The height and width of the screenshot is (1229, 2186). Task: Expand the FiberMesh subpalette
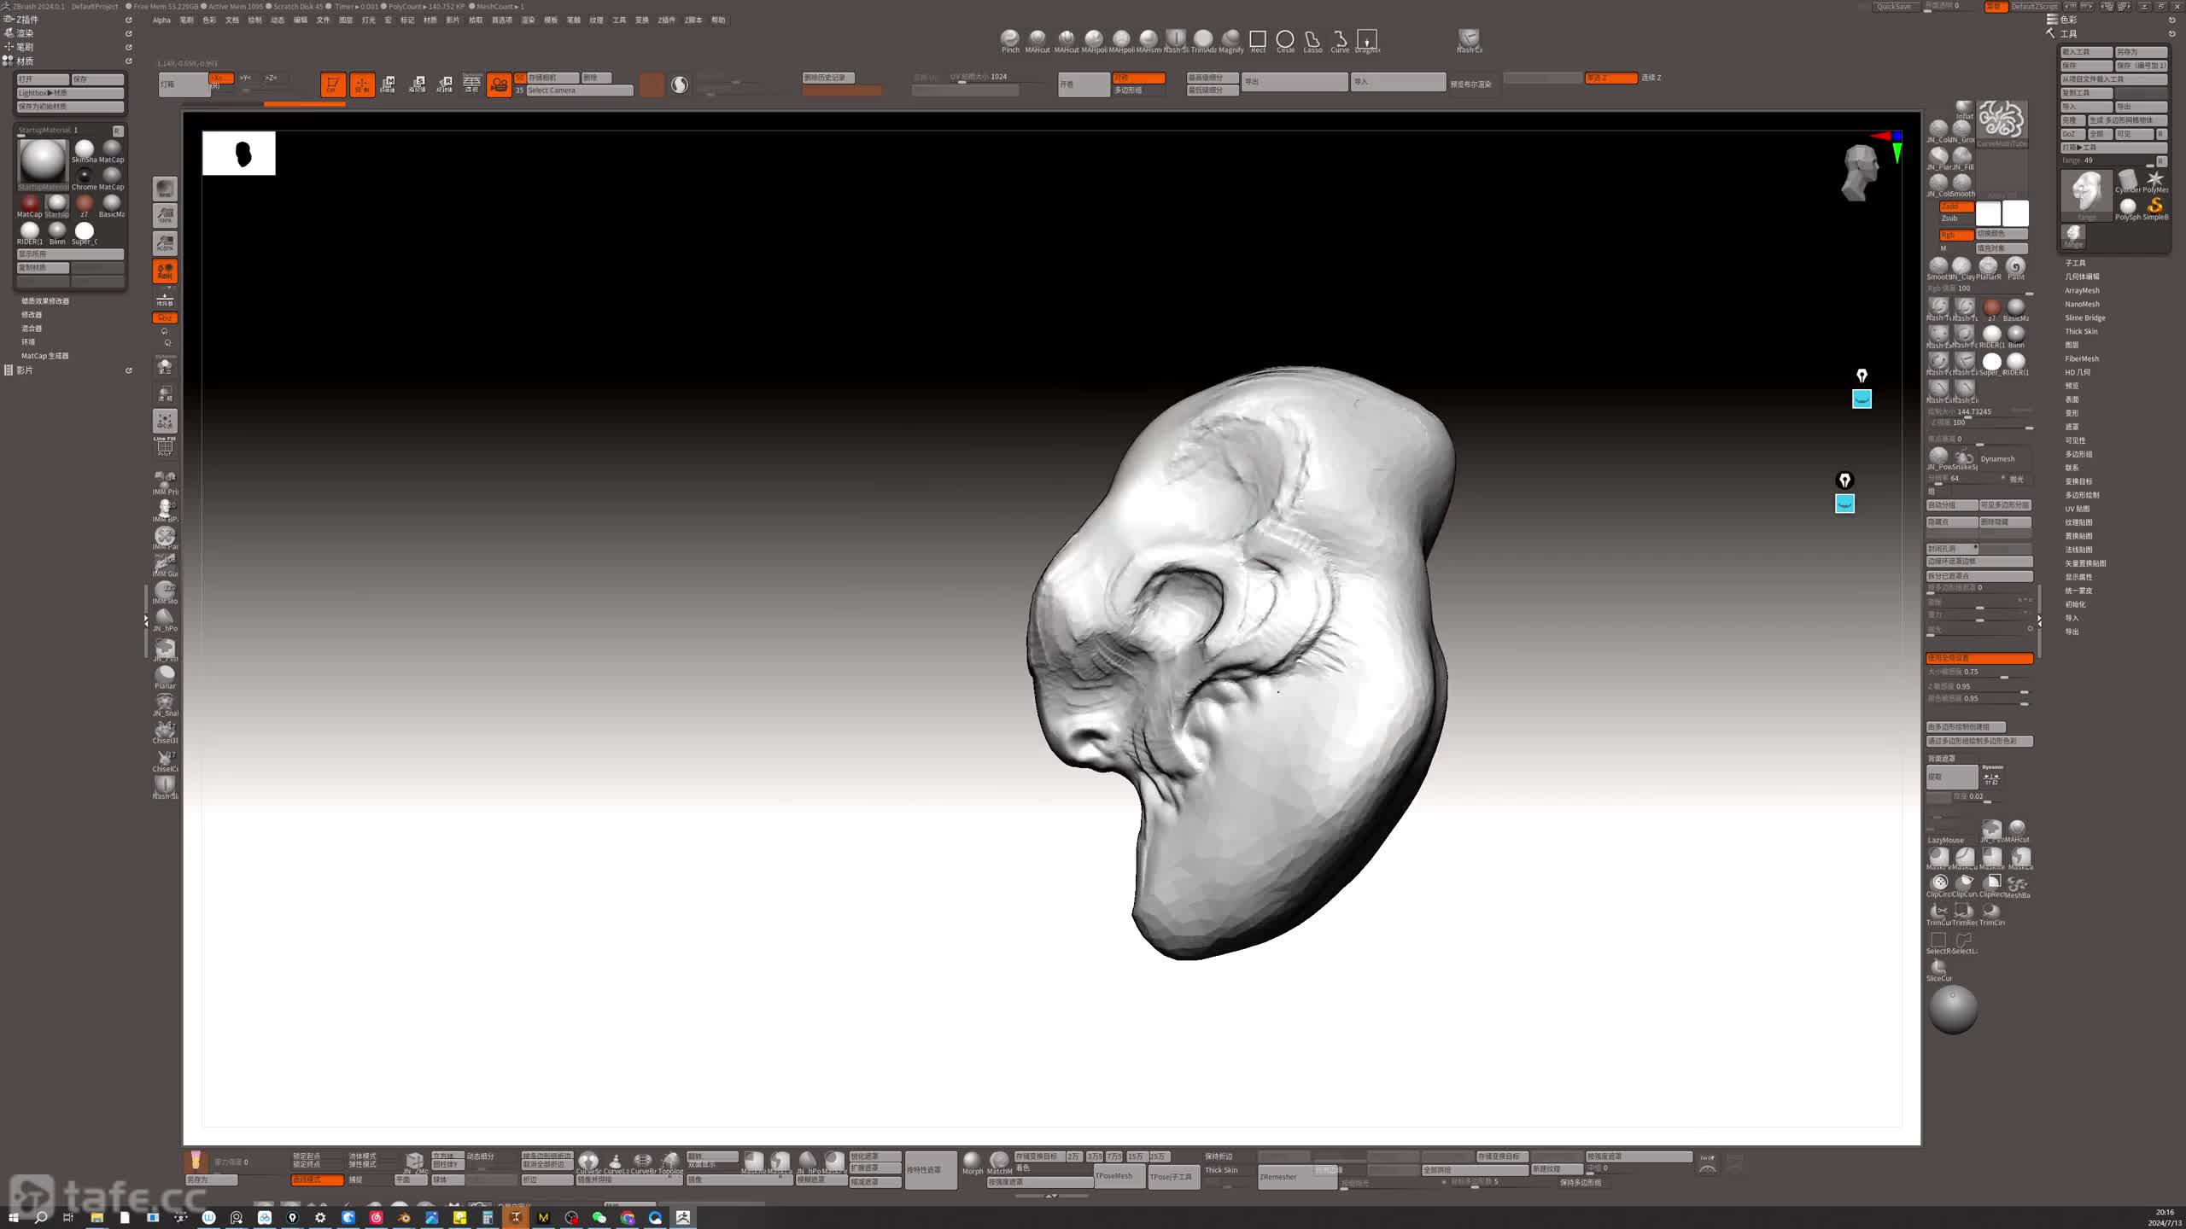(x=2081, y=358)
